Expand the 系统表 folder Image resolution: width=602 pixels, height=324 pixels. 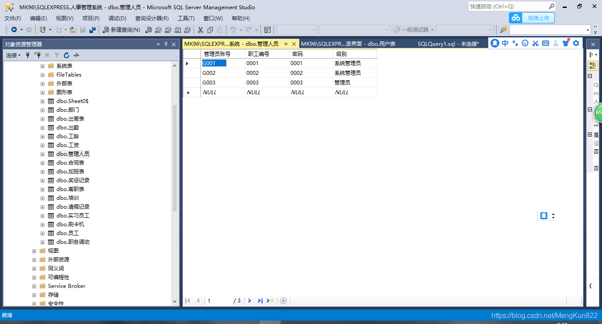point(43,66)
